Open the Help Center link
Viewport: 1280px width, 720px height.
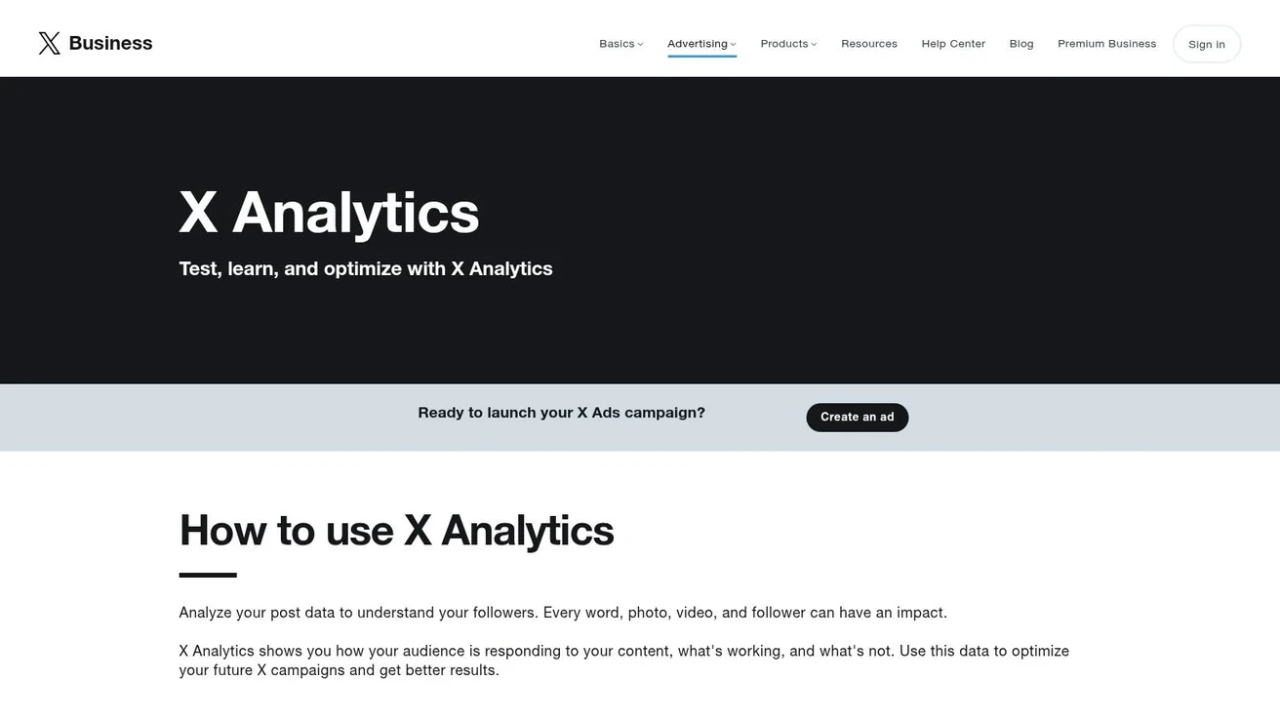point(953,44)
